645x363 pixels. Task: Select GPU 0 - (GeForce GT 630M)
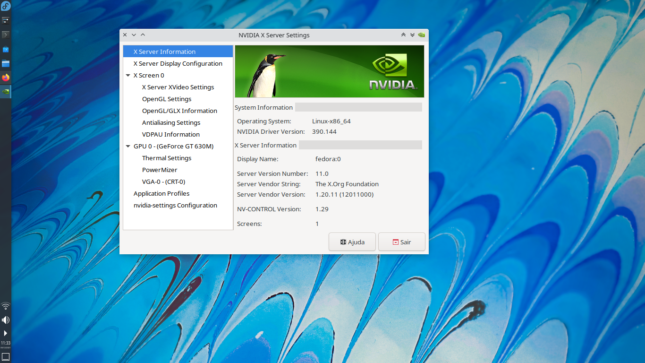(x=173, y=146)
